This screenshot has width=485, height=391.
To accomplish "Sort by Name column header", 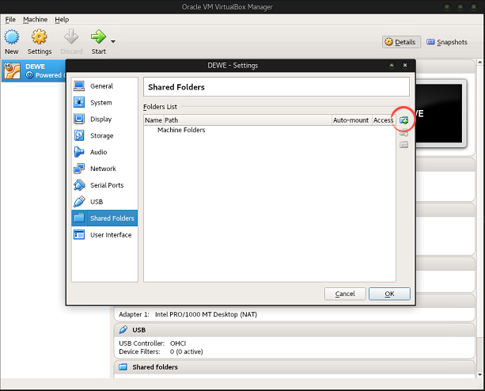I will (x=153, y=120).
